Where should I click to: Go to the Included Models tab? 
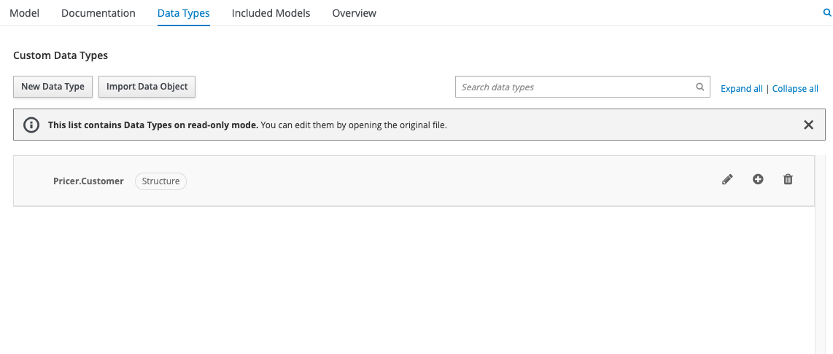pos(271,13)
